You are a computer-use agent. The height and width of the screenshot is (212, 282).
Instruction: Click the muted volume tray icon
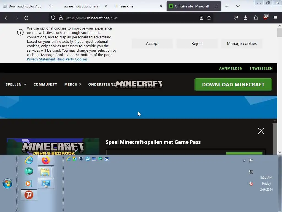point(251,184)
